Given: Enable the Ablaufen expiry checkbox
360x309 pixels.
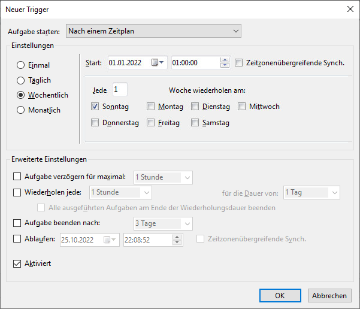Looking at the screenshot, I should click(17, 239).
